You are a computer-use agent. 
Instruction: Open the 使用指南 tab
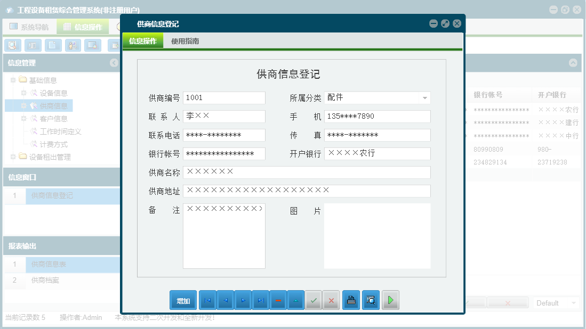pyautogui.click(x=185, y=41)
